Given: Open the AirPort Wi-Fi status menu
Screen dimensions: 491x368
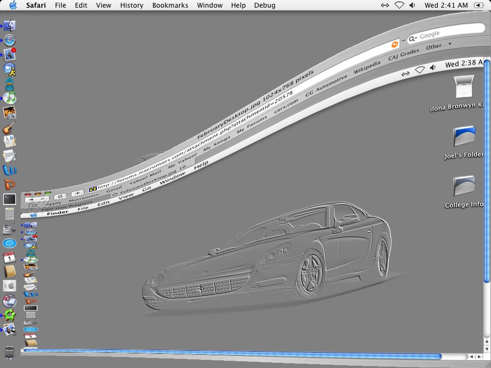Looking at the screenshot, I should [x=399, y=5].
